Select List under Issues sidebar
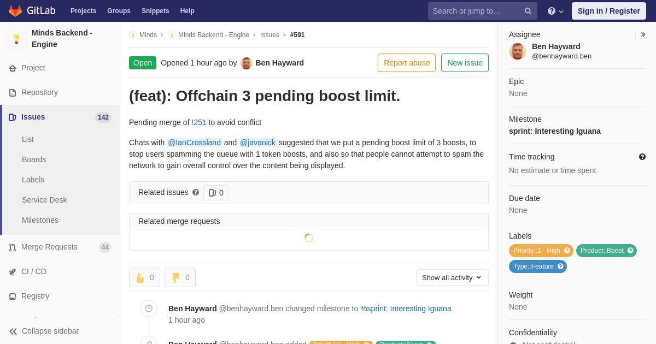Image resolution: width=656 pixels, height=344 pixels. (28, 139)
